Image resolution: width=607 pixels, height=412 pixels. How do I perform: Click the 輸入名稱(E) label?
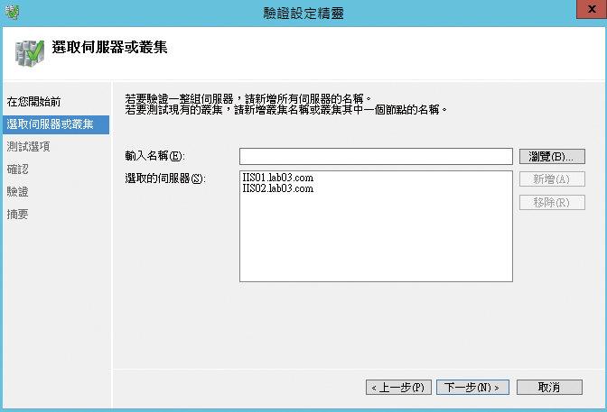(154, 156)
